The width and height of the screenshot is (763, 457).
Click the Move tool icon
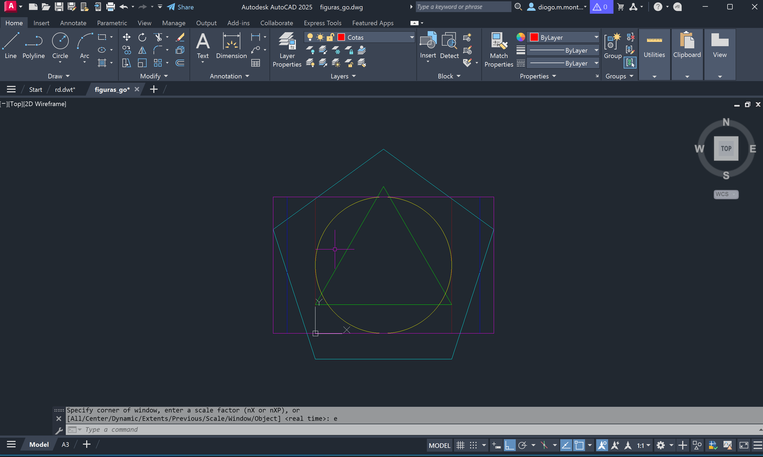coord(126,37)
